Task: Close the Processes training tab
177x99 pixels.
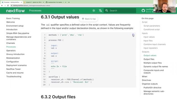Action: click(x=21, y=2)
